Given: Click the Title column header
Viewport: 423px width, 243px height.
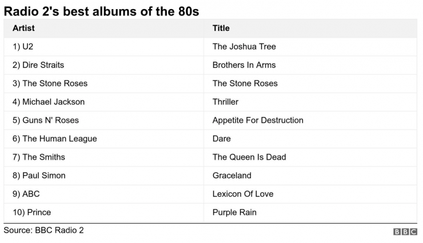Looking at the screenshot, I should coord(221,28).
